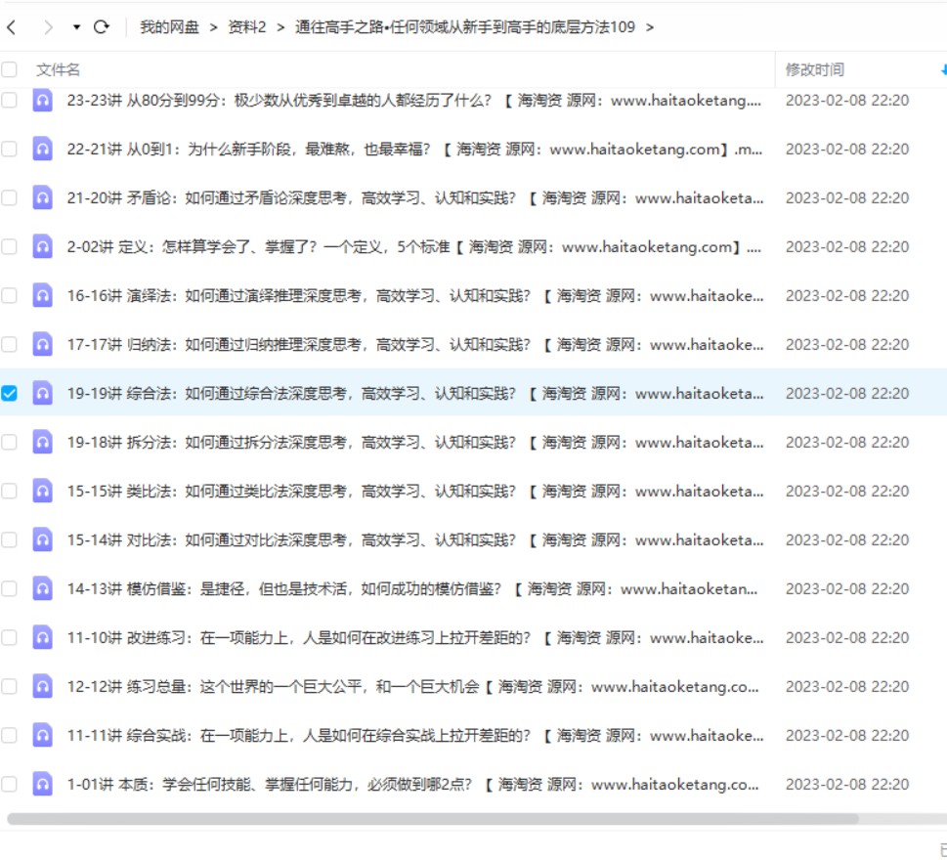Screen dimensions: 947x860
Task: Click audio icon of 21-20讲 矛盾论
Action: point(42,197)
